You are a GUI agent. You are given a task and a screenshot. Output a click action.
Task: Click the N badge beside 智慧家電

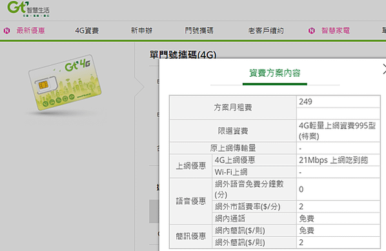coord(311,31)
